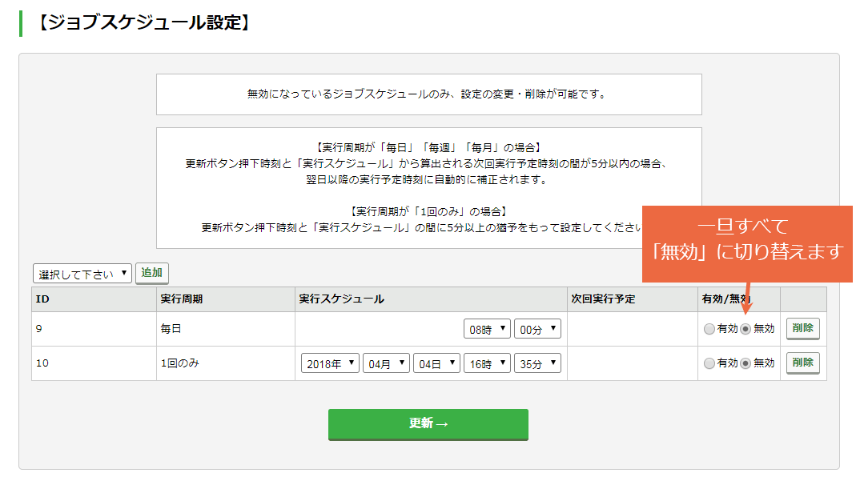Click the ID cell showing 10
The width and height of the screenshot is (856, 481).
click(x=94, y=363)
